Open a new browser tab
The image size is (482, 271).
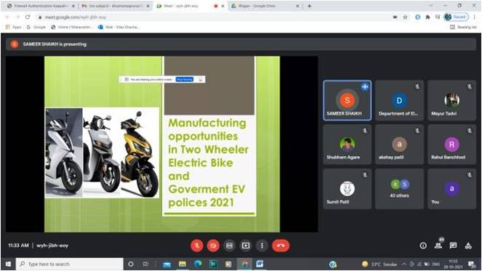pyautogui.click(x=310, y=6)
